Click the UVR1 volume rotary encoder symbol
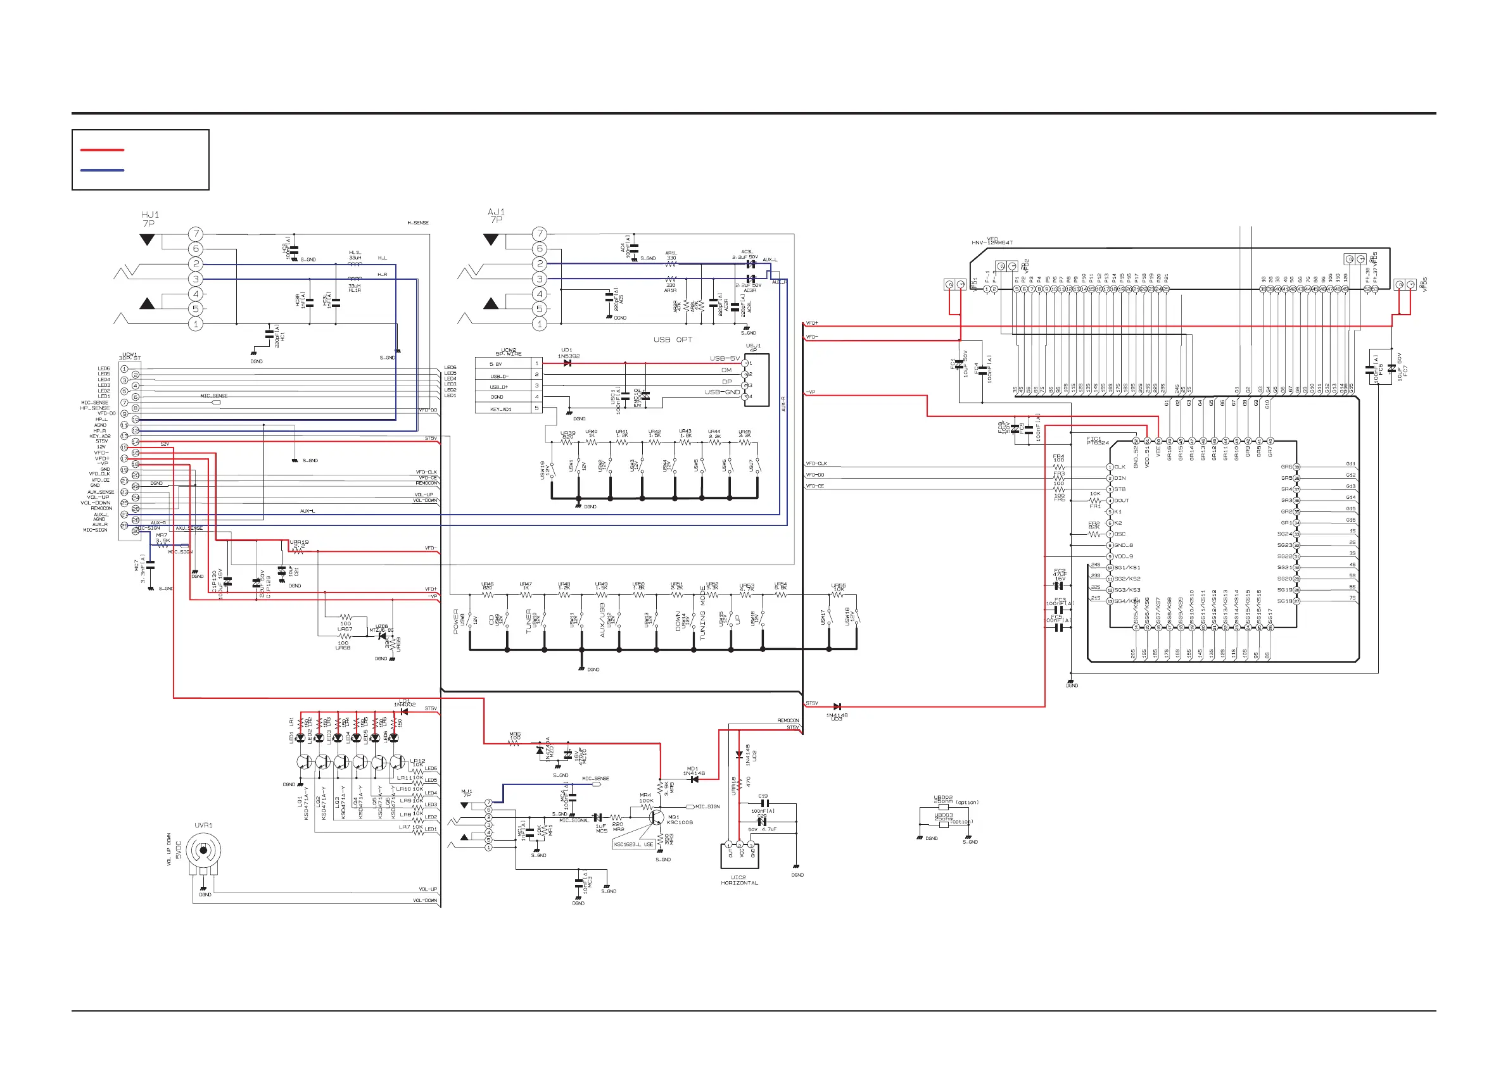 click(203, 851)
